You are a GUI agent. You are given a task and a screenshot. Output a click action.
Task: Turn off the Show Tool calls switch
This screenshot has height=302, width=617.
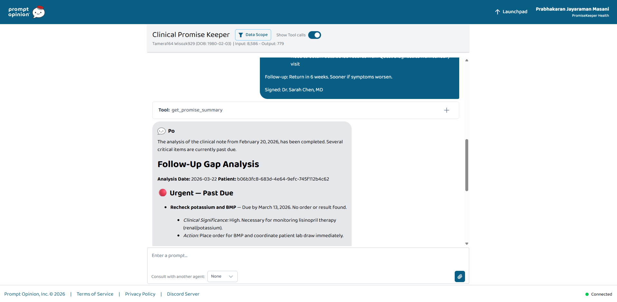click(315, 35)
